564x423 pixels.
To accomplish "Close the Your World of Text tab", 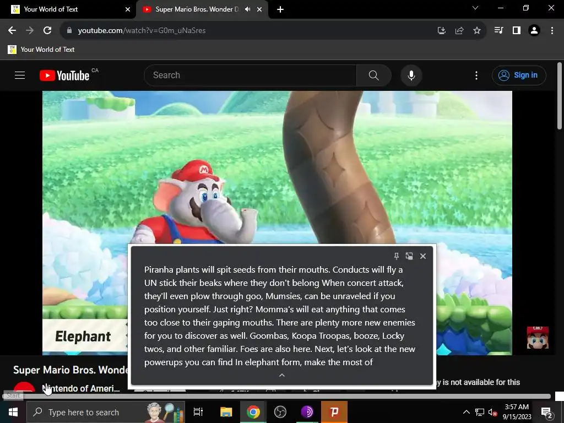I will point(128,9).
